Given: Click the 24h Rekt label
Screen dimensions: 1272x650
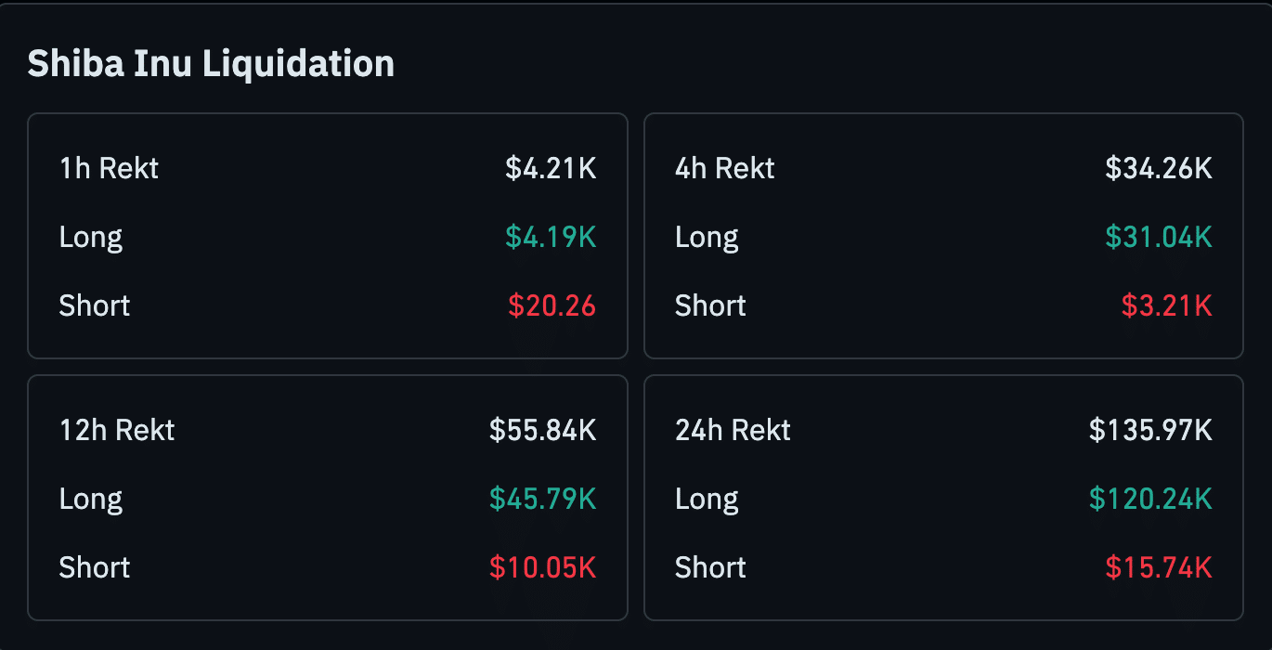Looking at the screenshot, I should [x=733, y=430].
